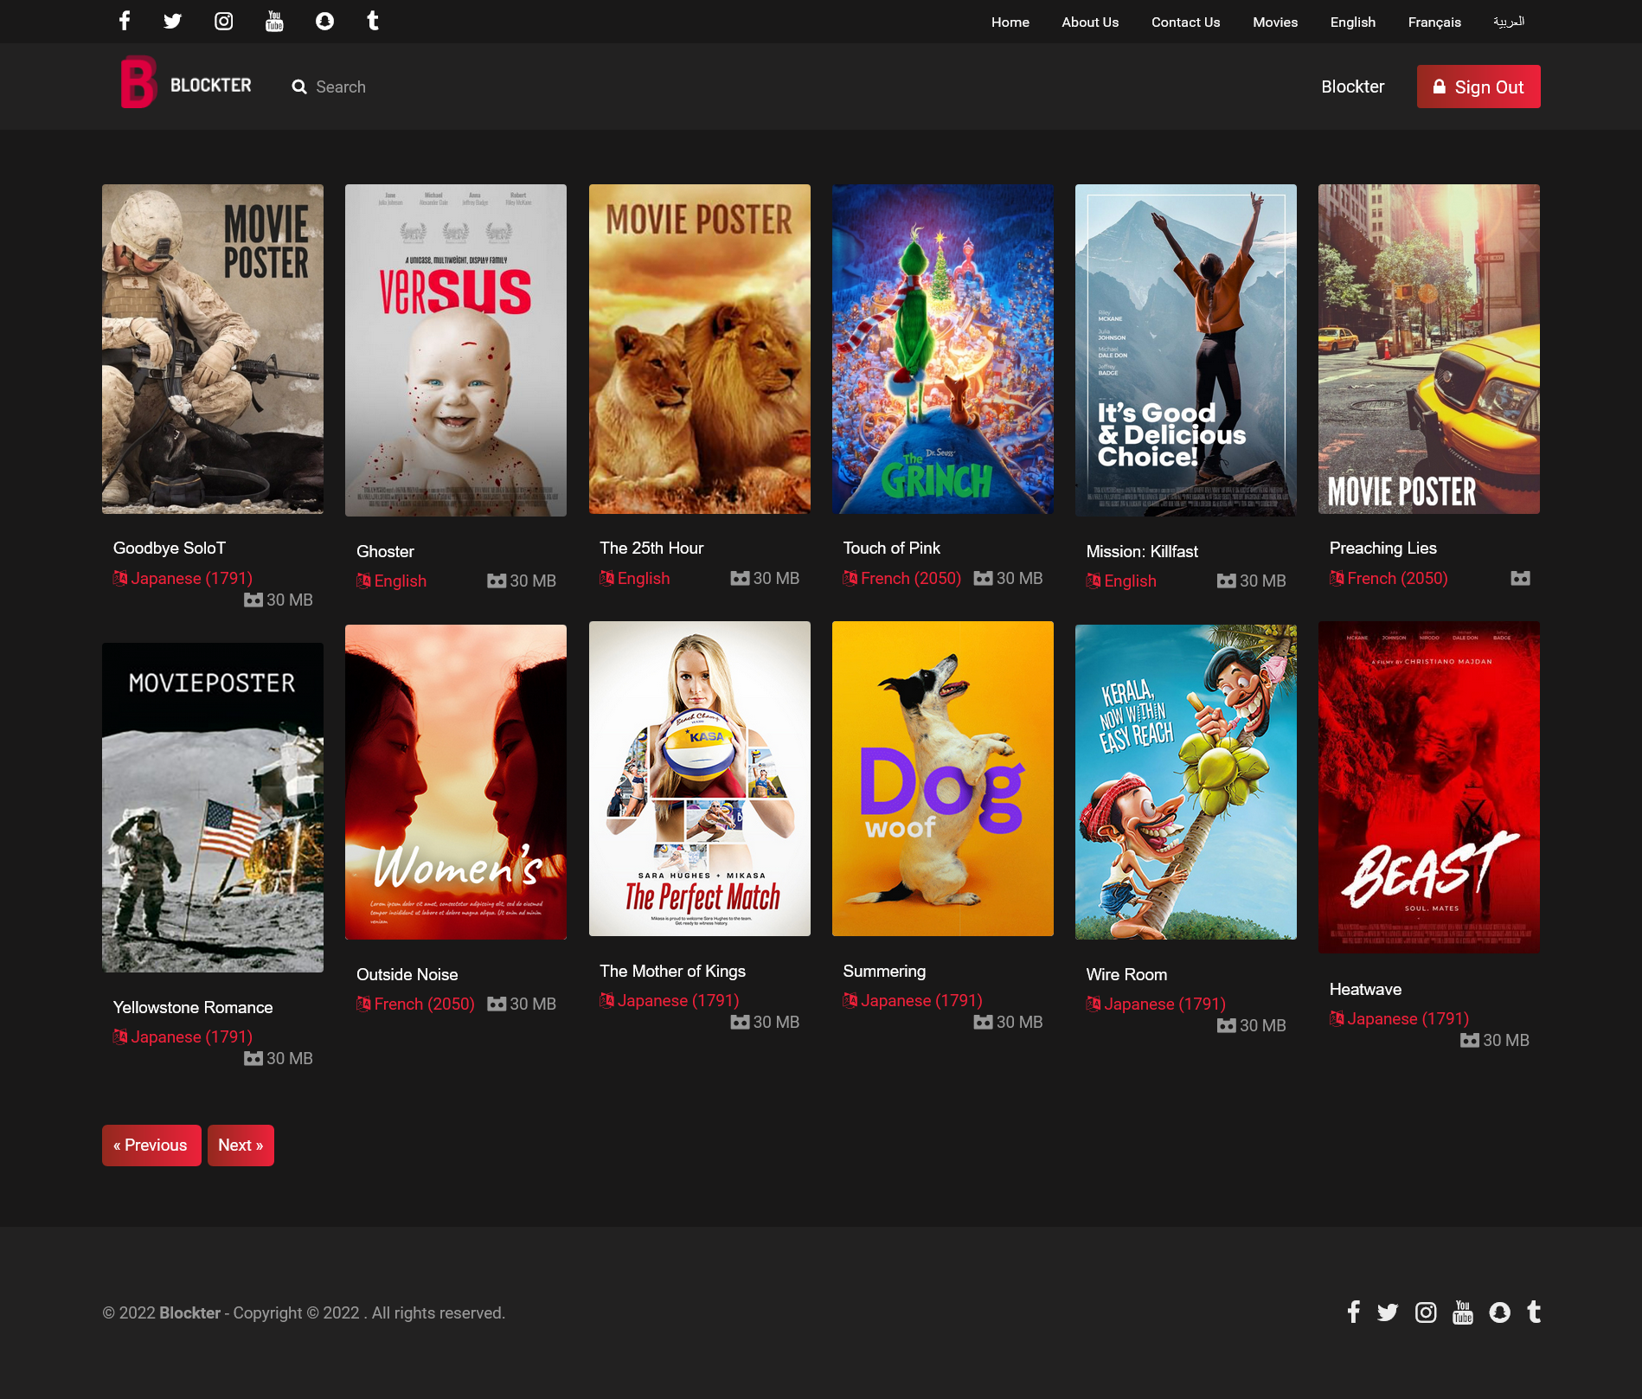The image size is (1642, 1399).
Task: Select the astronaut Movieposter thumbnail
Action: coord(213,807)
